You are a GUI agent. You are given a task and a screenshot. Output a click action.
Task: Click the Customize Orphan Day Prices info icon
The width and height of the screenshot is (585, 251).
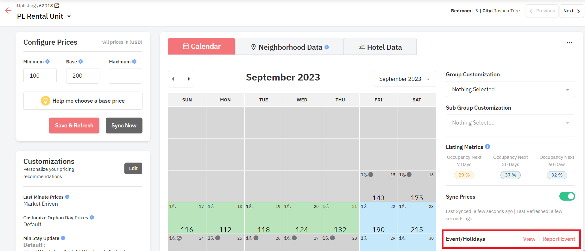coord(92,217)
